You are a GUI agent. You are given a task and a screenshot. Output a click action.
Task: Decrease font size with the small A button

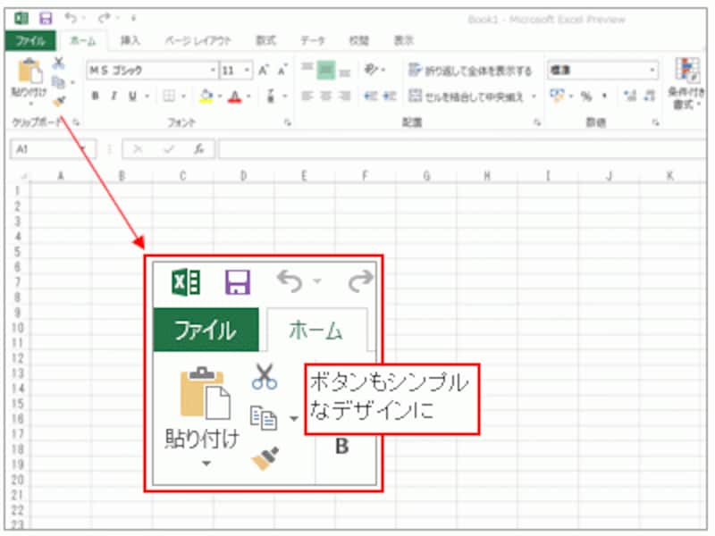[x=282, y=71]
